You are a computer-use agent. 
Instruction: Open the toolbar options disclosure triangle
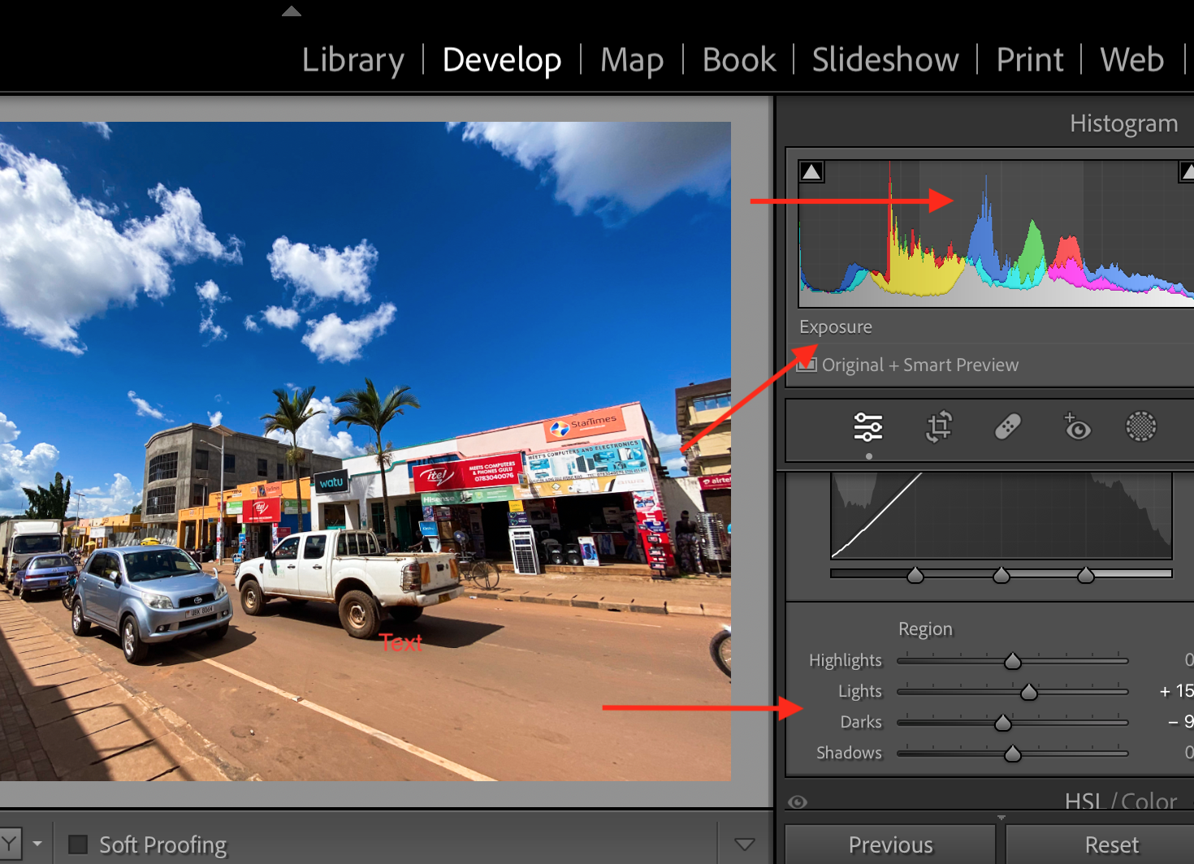(746, 845)
